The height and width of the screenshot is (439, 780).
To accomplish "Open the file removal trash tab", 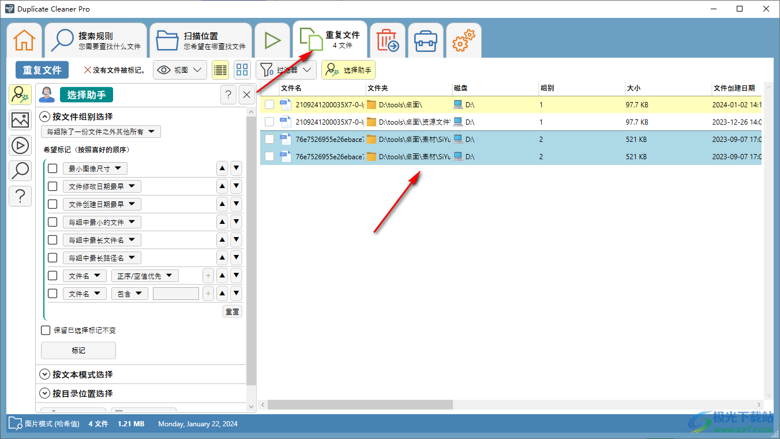I will click(x=388, y=40).
